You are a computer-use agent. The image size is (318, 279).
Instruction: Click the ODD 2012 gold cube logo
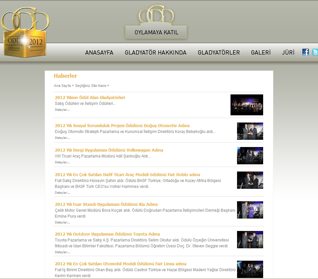[25, 32]
